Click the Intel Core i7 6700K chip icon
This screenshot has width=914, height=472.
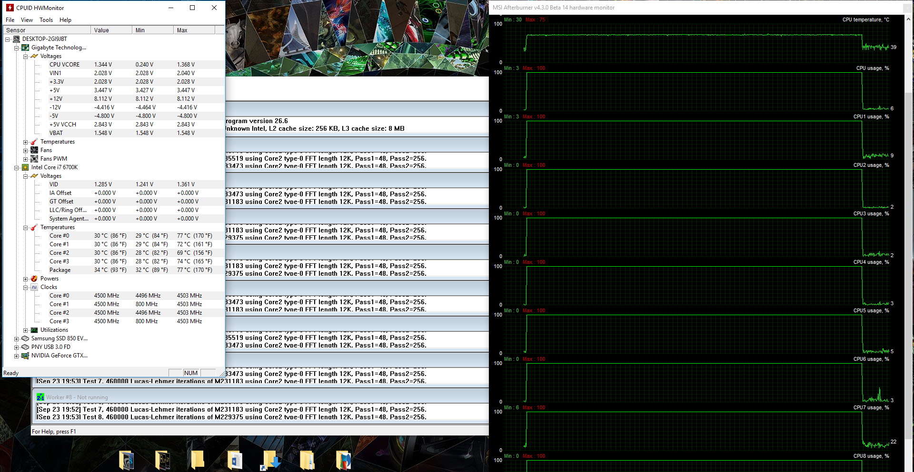25,167
